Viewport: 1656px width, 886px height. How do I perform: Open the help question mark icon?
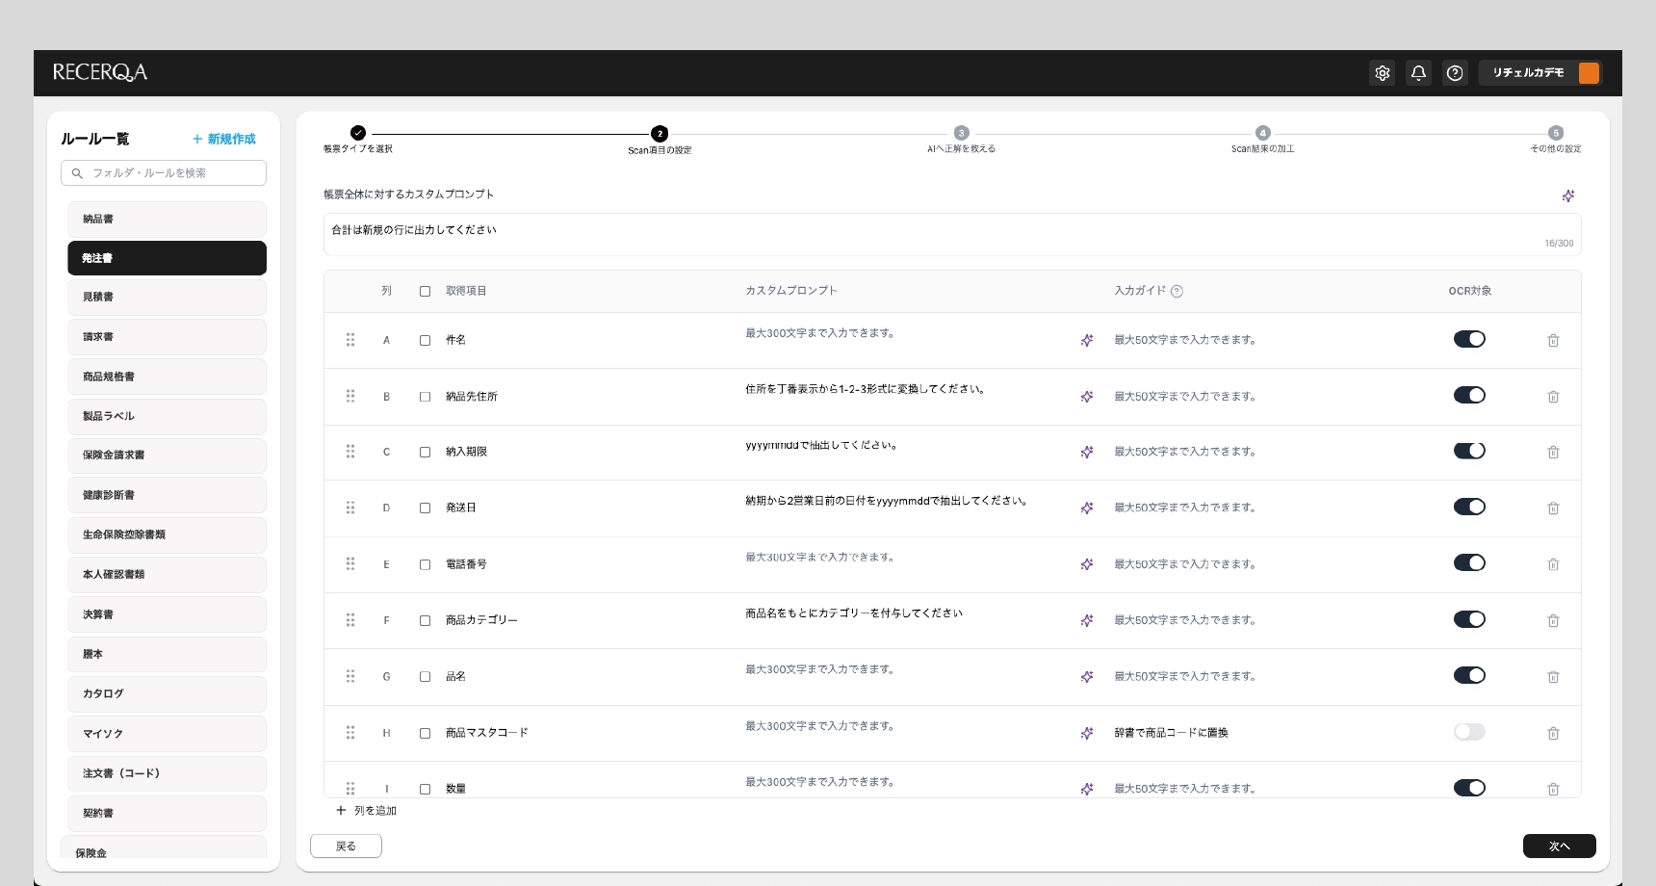pyautogui.click(x=1455, y=73)
